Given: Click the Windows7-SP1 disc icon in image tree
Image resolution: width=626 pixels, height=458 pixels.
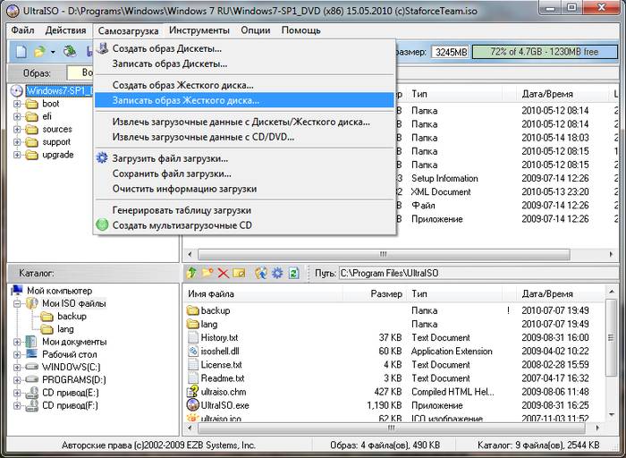Looking at the screenshot, I should (x=17, y=90).
